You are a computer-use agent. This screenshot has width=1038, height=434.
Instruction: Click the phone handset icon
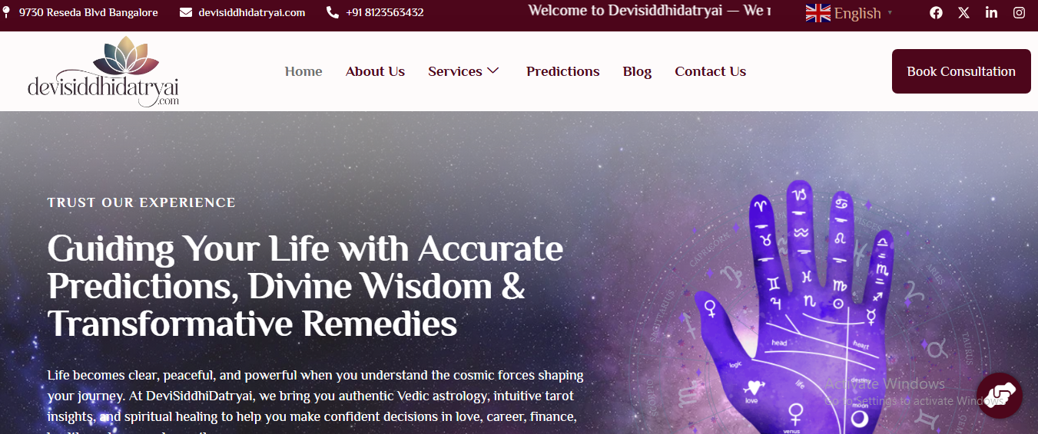coord(332,12)
